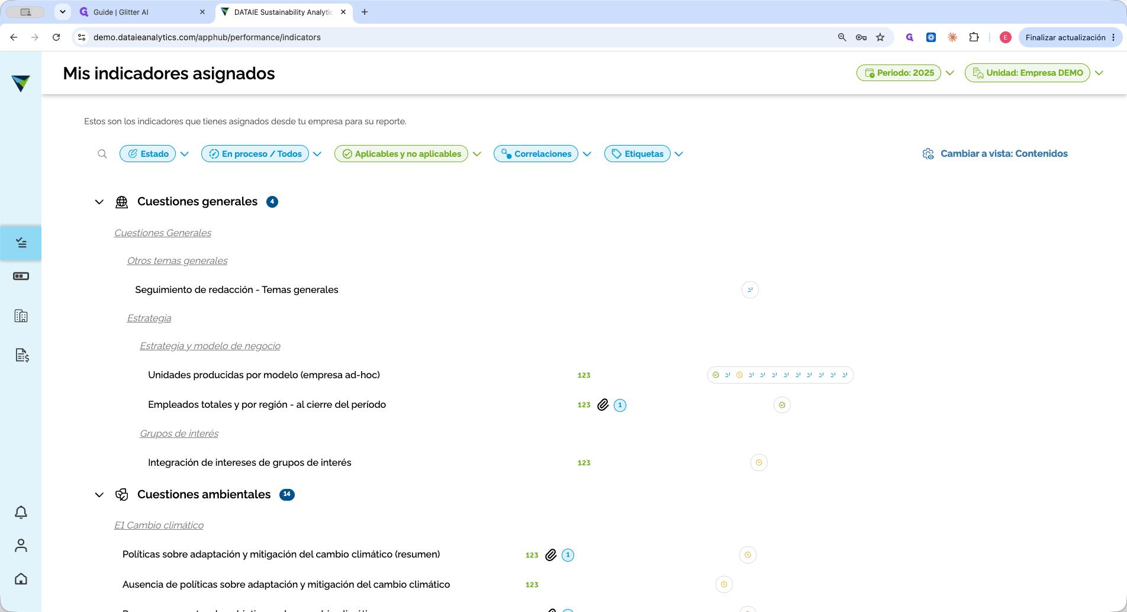Toggle the 'En proceso / Todos' filter

(x=255, y=154)
